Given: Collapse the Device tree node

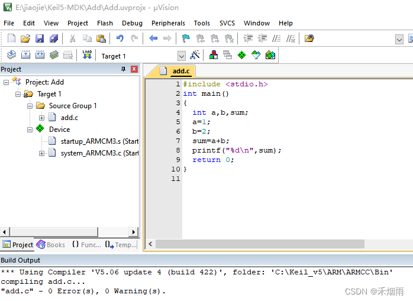Looking at the screenshot, I should coord(30,130).
